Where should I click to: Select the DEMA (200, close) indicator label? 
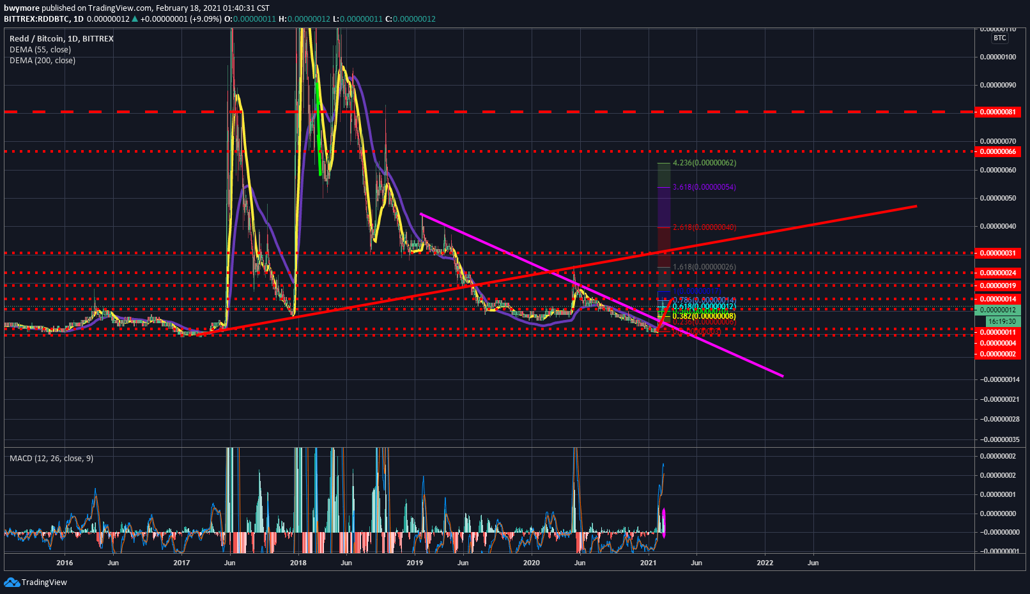point(42,60)
